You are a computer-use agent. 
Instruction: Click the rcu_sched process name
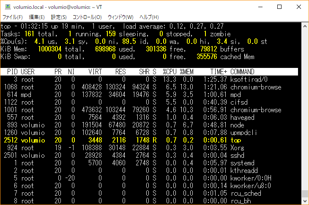tap(246, 193)
